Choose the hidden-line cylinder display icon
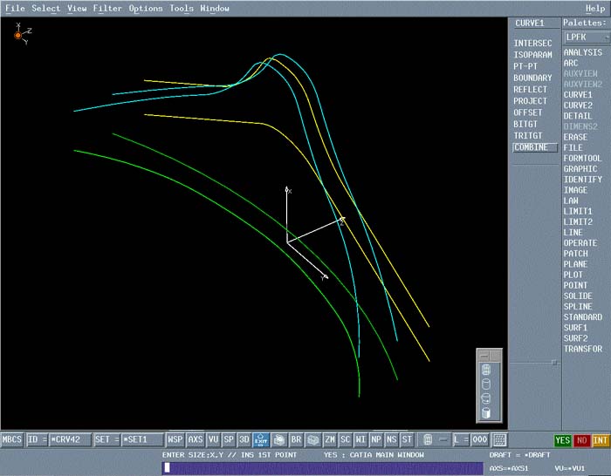The width and height of the screenshot is (611, 476). 486,384
